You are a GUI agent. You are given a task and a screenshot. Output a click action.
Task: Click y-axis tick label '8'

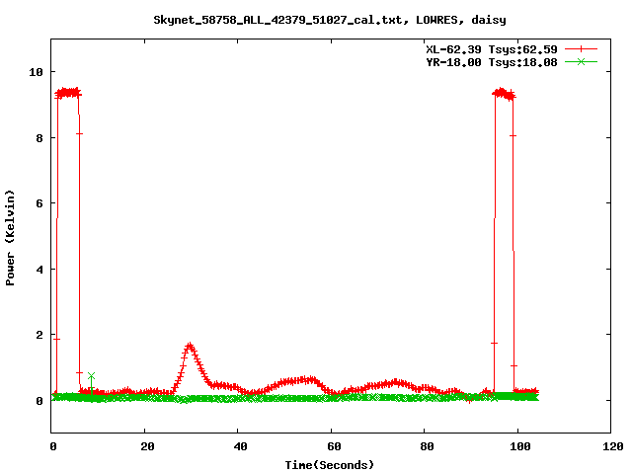(39, 138)
